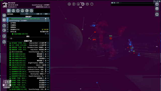Expand the 仓储模块 section
Screen dimensions: 161x91
(8, 25)
